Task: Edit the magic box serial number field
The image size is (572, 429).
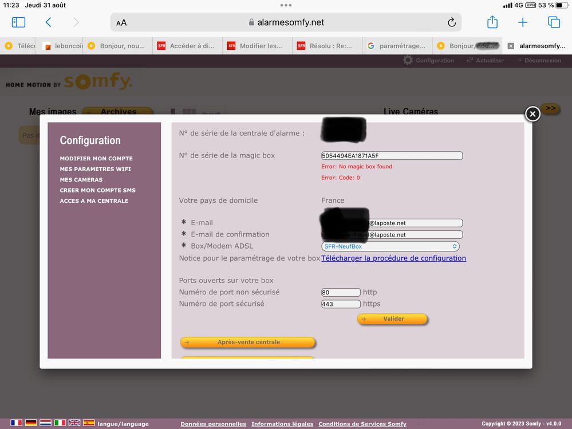Action: pos(392,156)
